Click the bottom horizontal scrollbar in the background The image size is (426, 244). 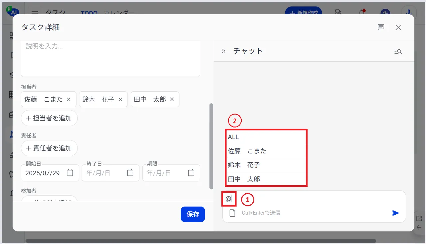point(201,241)
